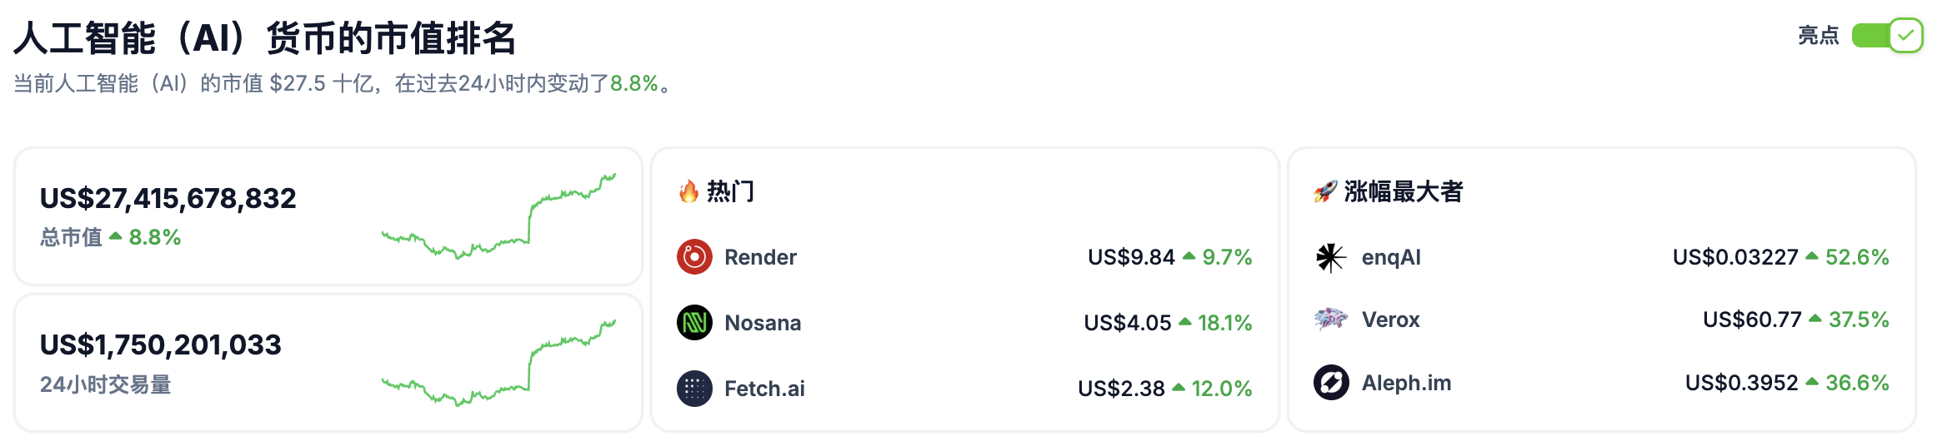
Task: Click the Nosana coin logo icon
Action: [x=694, y=323]
